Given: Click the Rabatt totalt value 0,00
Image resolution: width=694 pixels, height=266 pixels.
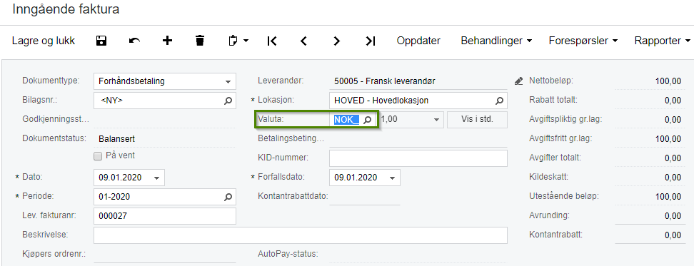Looking at the screenshot, I should [x=673, y=101].
